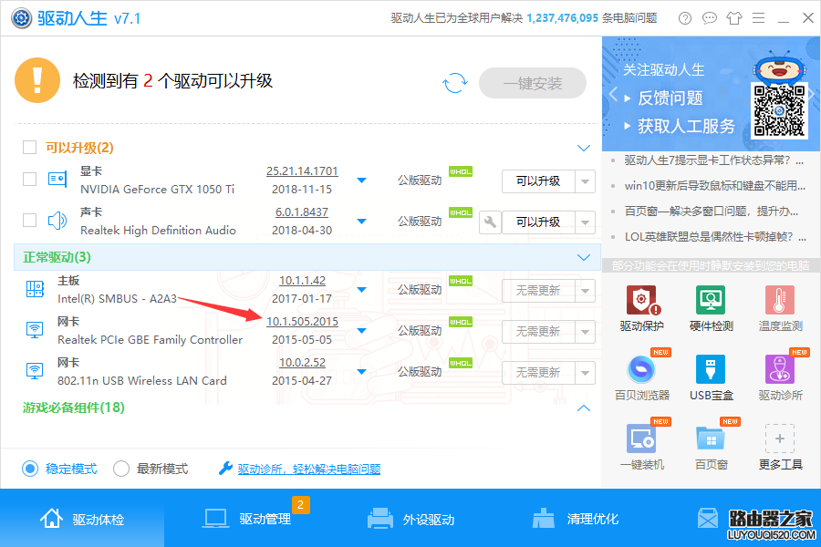Screen dimensions: 821x547
Task: Check the 声卡 Realtek Audio checkbox
Action: pos(30,221)
